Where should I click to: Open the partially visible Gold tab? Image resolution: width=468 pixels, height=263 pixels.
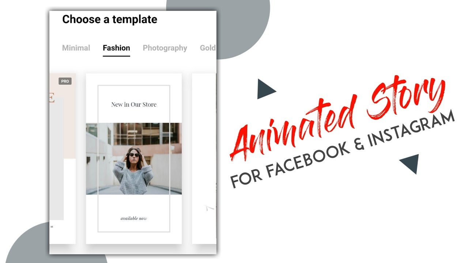point(208,48)
